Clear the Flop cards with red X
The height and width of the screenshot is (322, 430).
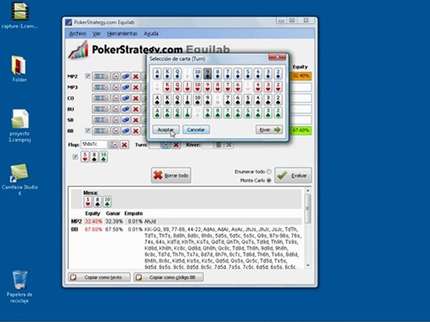pyautogui.click(x=125, y=144)
